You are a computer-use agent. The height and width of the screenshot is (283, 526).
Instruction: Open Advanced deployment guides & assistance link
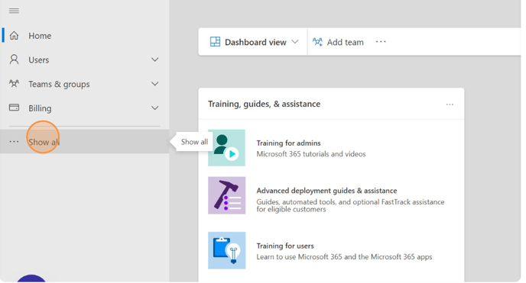326,191
